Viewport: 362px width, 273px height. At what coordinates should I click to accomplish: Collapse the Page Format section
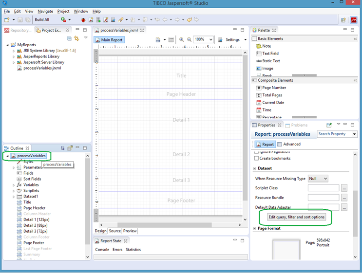pos(254,229)
